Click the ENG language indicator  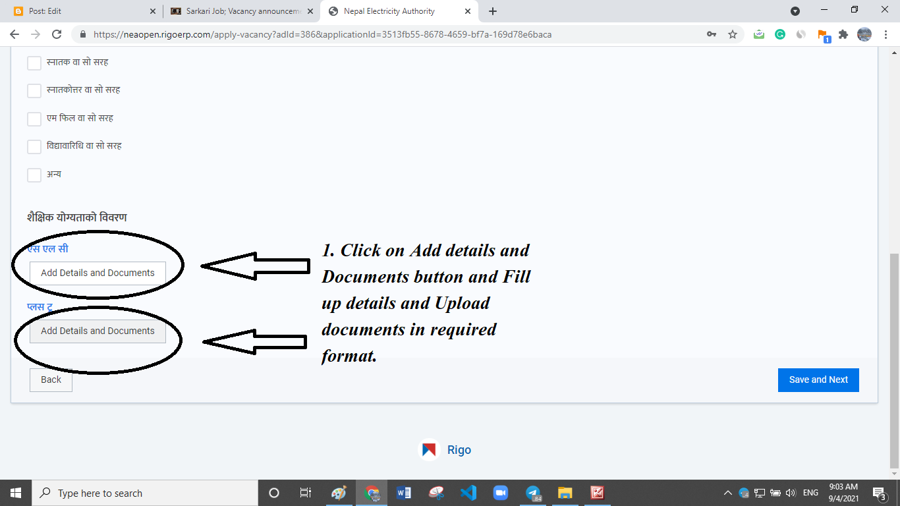[x=811, y=493]
